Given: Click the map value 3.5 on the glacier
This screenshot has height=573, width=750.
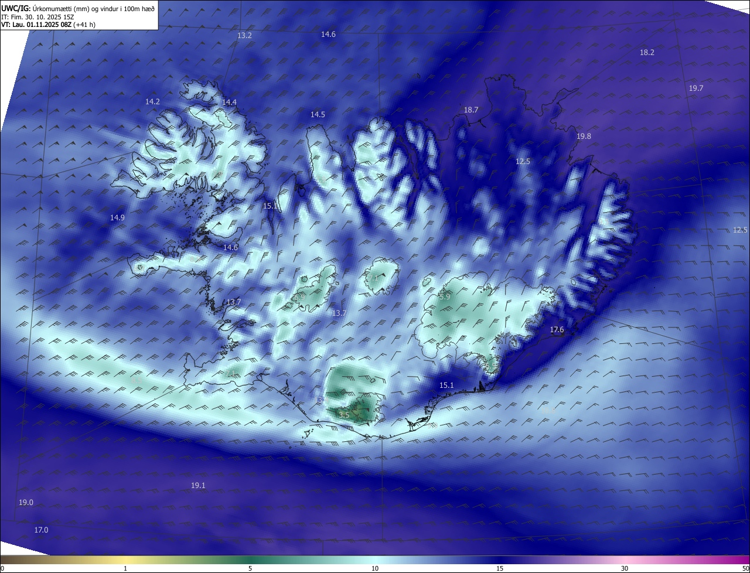Looking at the screenshot, I should [344, 415].
